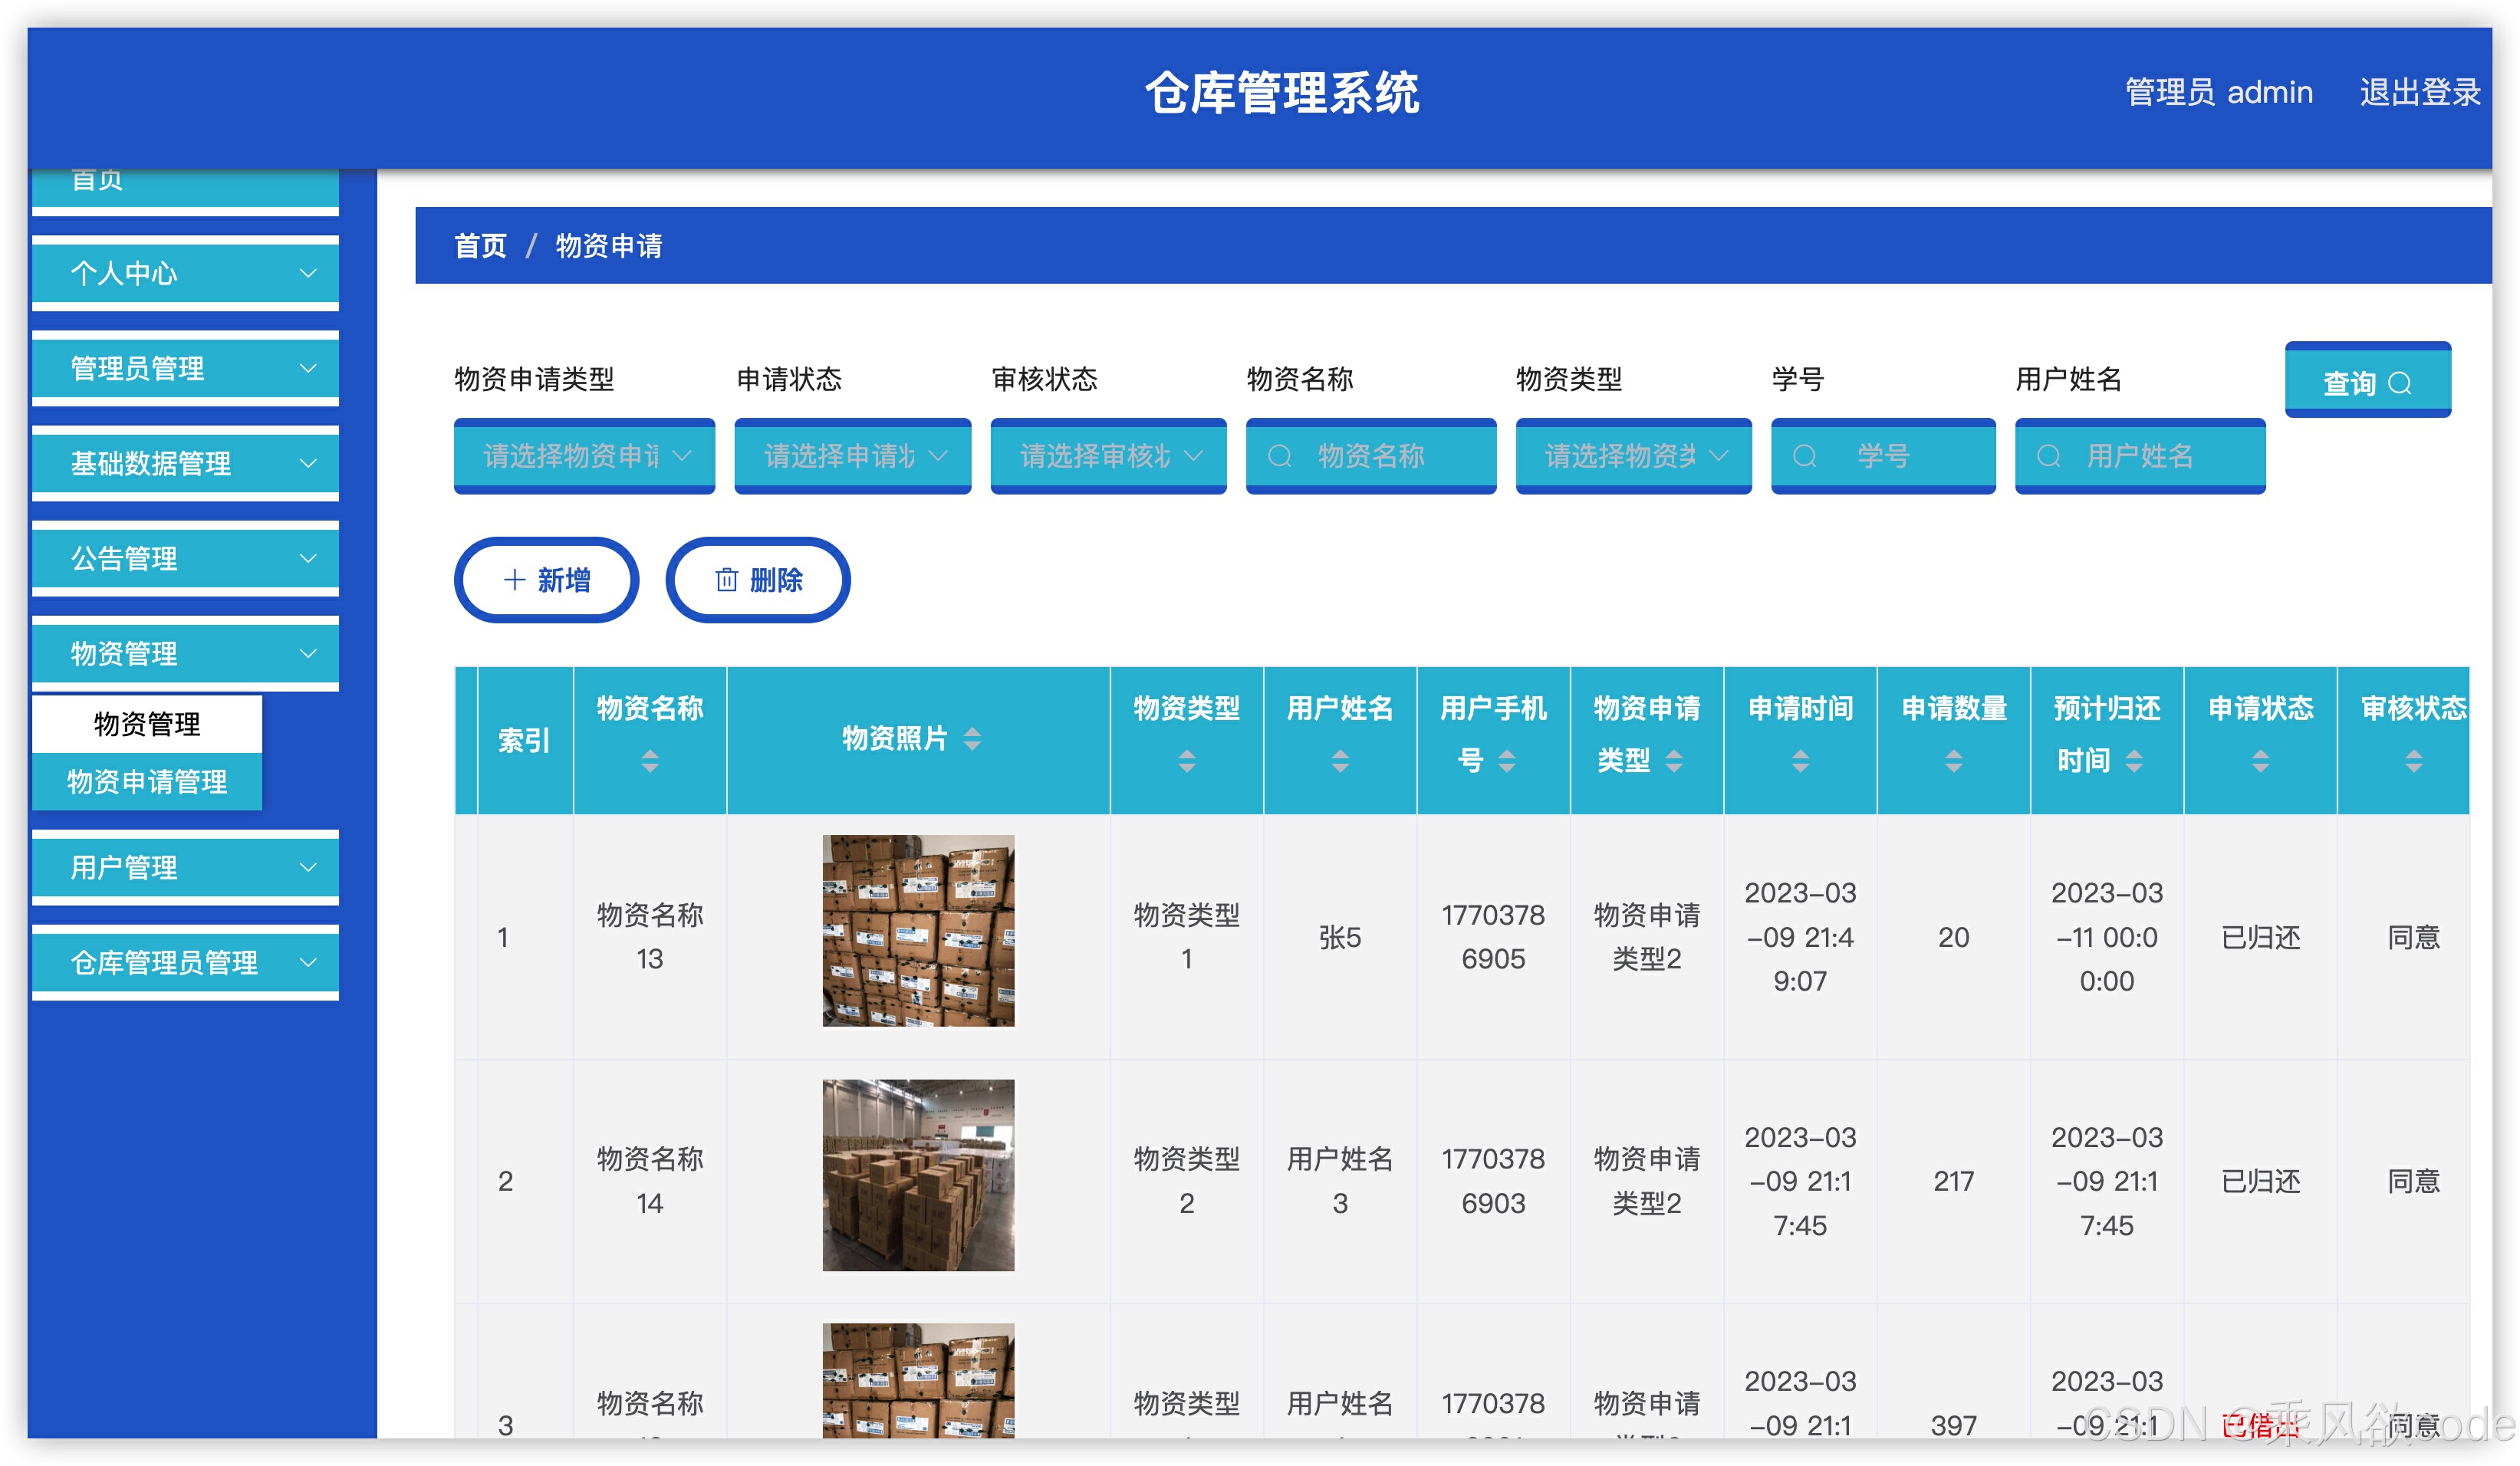This screenshot has height=1466, width=2520.
Task: Click 首页 in the breadcrumb
Action: [x=481, y=246]
